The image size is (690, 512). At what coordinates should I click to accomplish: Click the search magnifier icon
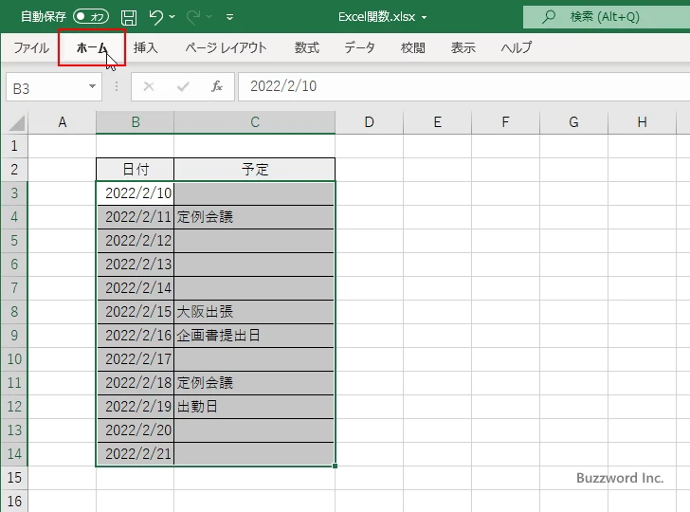click(x=548, y=17)
